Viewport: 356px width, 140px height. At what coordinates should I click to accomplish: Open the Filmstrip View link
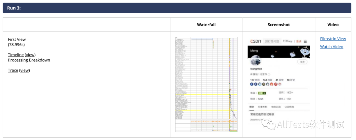click(x=333, y=39)
